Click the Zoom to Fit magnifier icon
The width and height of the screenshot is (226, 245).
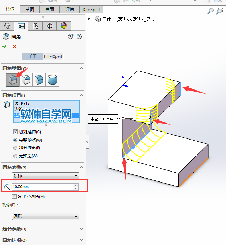210,11
